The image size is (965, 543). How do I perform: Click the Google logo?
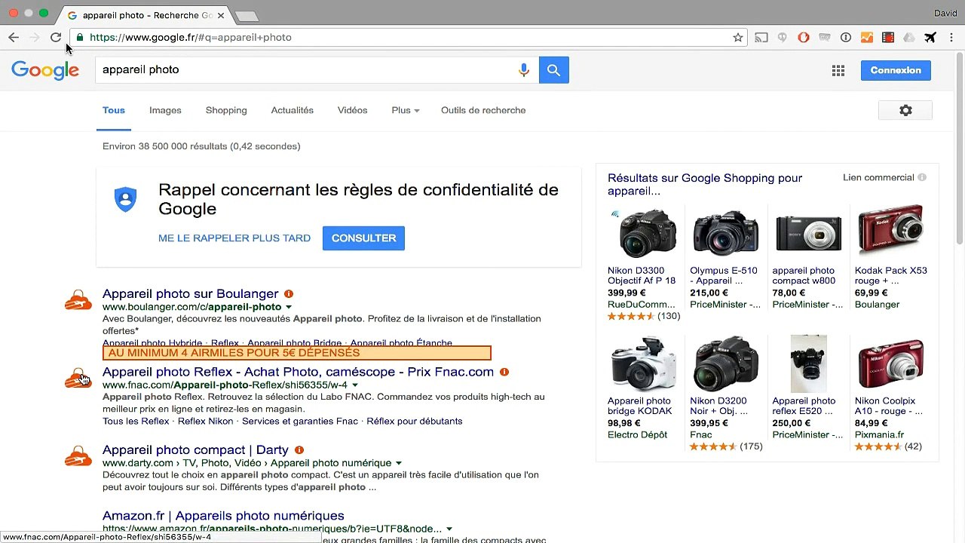click(45, 71)
